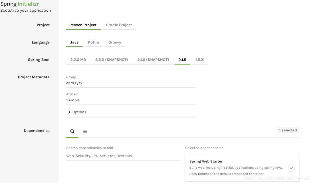Click the Artifact input field Sample
Viewport: 313px width, 183px height.
coord(131,101)
